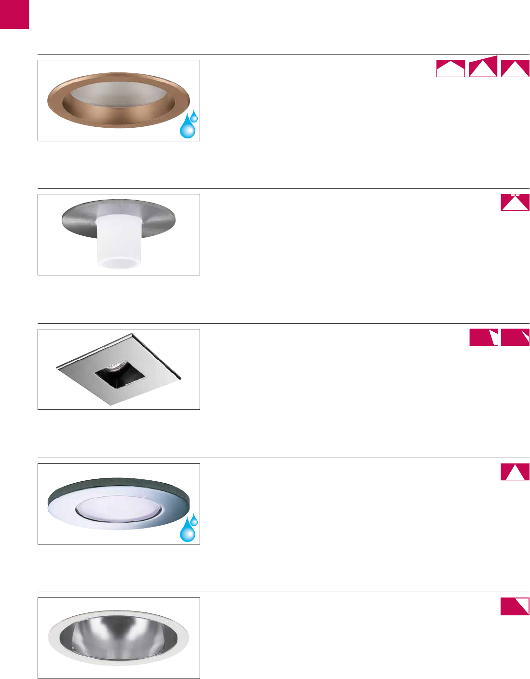Click the water droplet icon on chrome shower light
Viewport: 530px width, 679px height.
(189, 528)
